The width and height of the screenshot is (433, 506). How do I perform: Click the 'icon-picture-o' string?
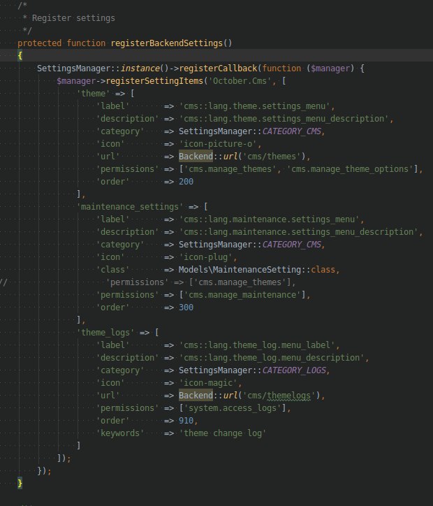click(218, 144)
